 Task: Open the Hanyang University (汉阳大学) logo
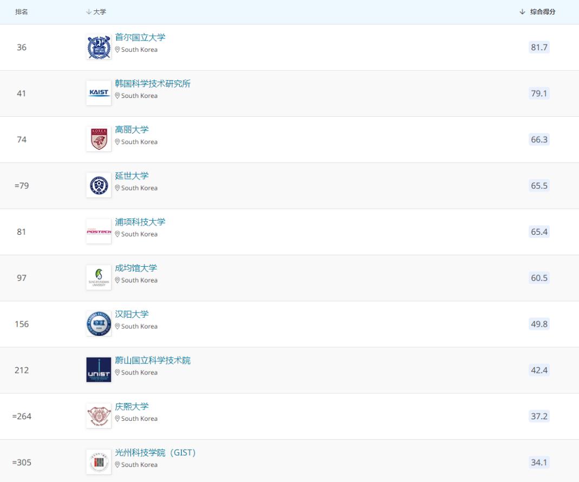coord(98,323)
